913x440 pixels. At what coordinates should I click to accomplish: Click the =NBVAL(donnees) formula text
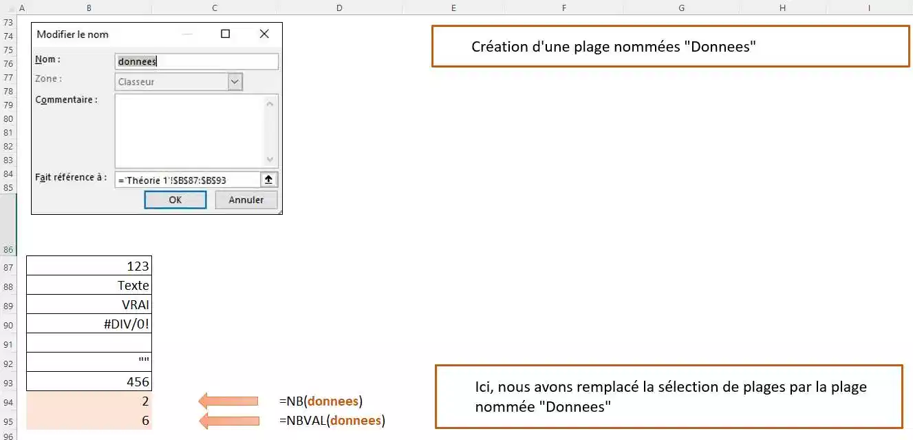tap(332, 420)
